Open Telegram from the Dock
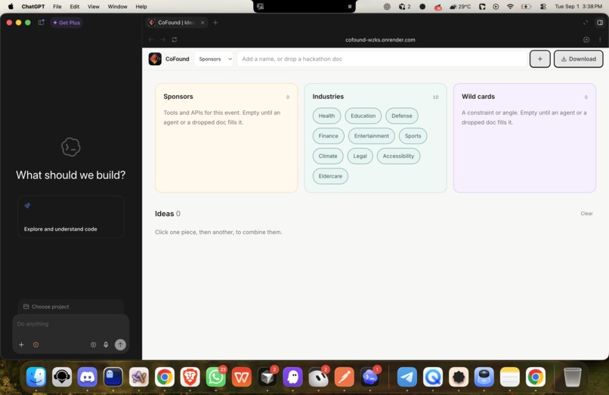 pyautogui.click(x=407, y=377)
